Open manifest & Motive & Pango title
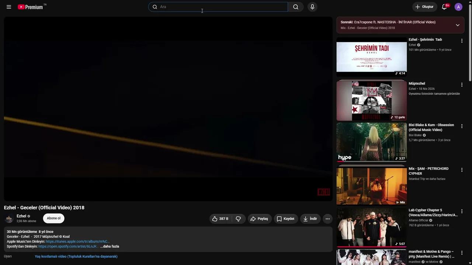Screen dimensions: 472x265 pyautogui.click(x=431, y=254)
